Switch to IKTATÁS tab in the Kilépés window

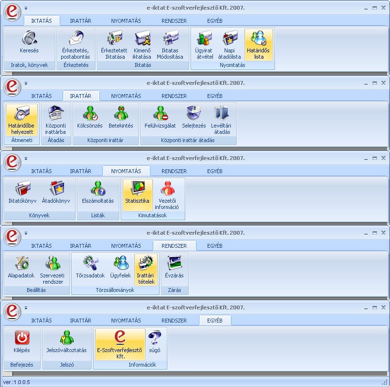(x=42, y=321)
